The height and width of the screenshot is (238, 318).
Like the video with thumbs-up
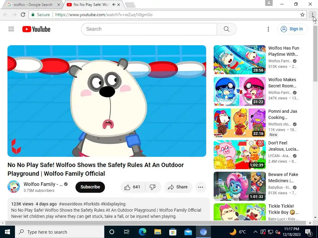point(133,187)
